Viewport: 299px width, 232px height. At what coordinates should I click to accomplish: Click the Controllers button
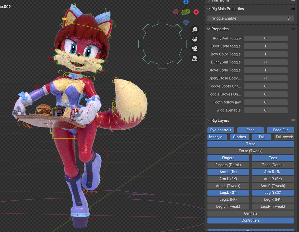(250, 220)
